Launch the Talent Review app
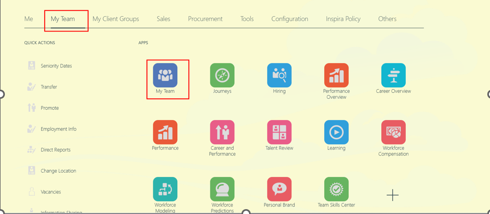Viewport: 490px width, 214px height. point(280,133)
